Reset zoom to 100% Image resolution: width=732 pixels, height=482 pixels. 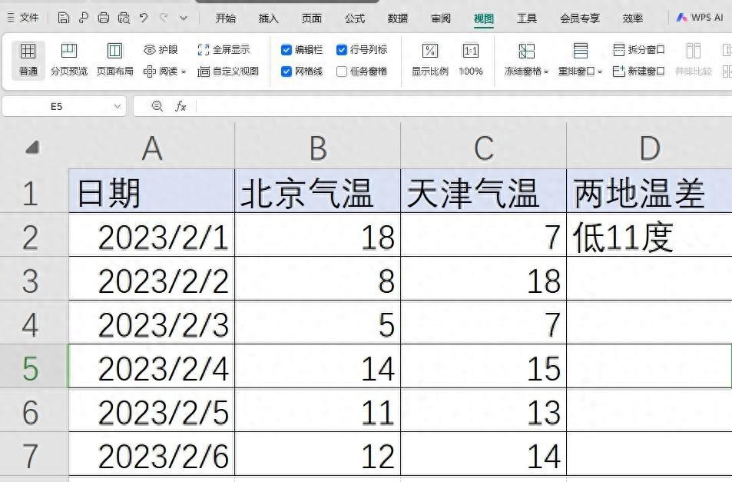[x=471, y=60]
